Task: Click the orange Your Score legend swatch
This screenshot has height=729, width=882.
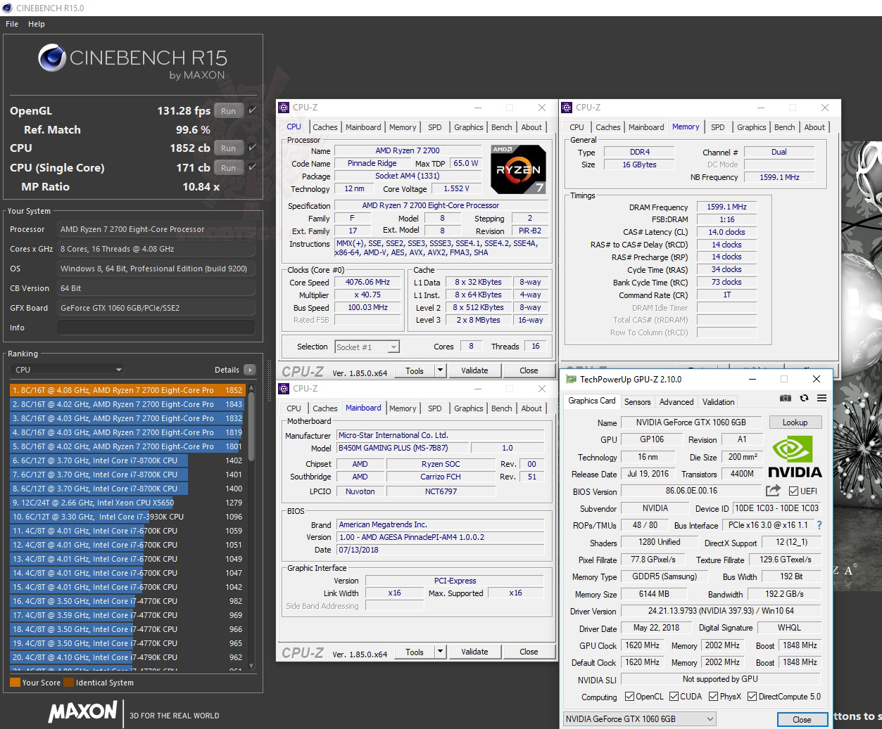Action: coord(15,682)
